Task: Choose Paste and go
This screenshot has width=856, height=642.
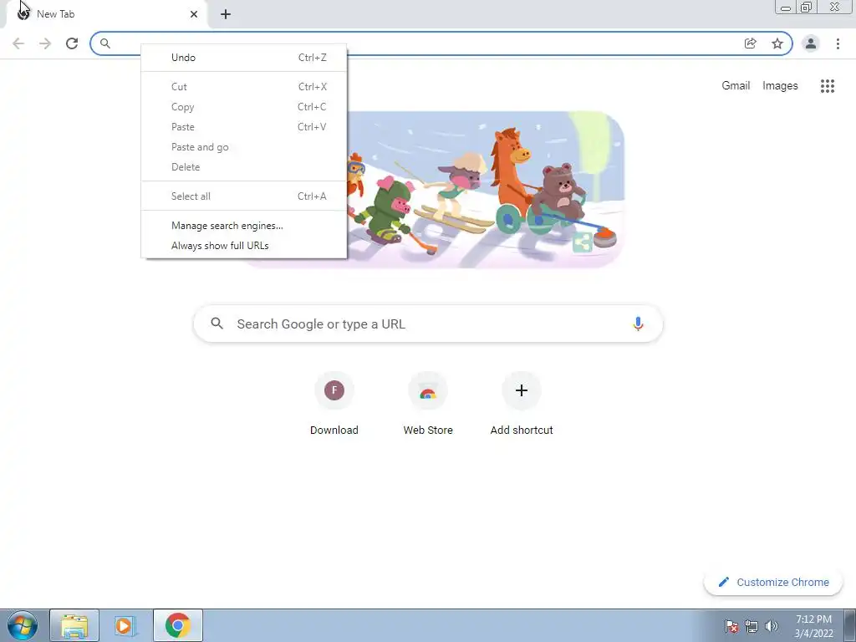Action: click(244, 147)
